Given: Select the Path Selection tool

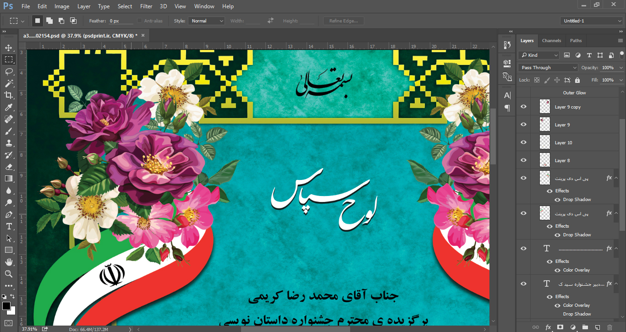Looking at the screenshot, I should (8, 238).
